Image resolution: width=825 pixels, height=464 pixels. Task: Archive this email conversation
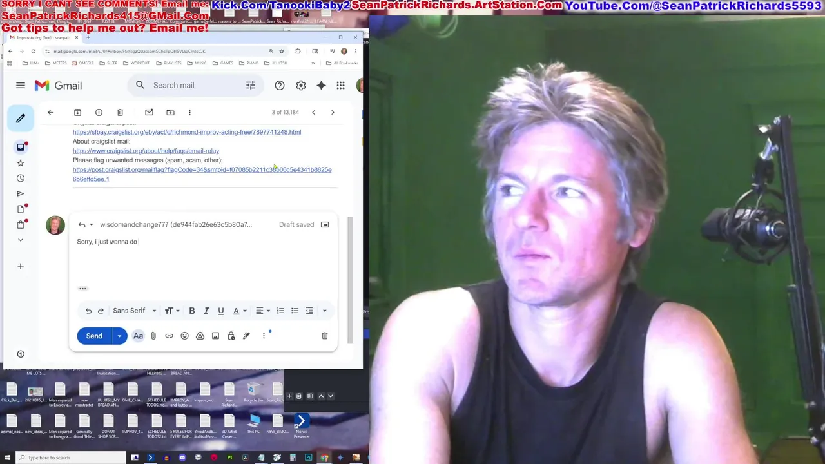[77, 112]
